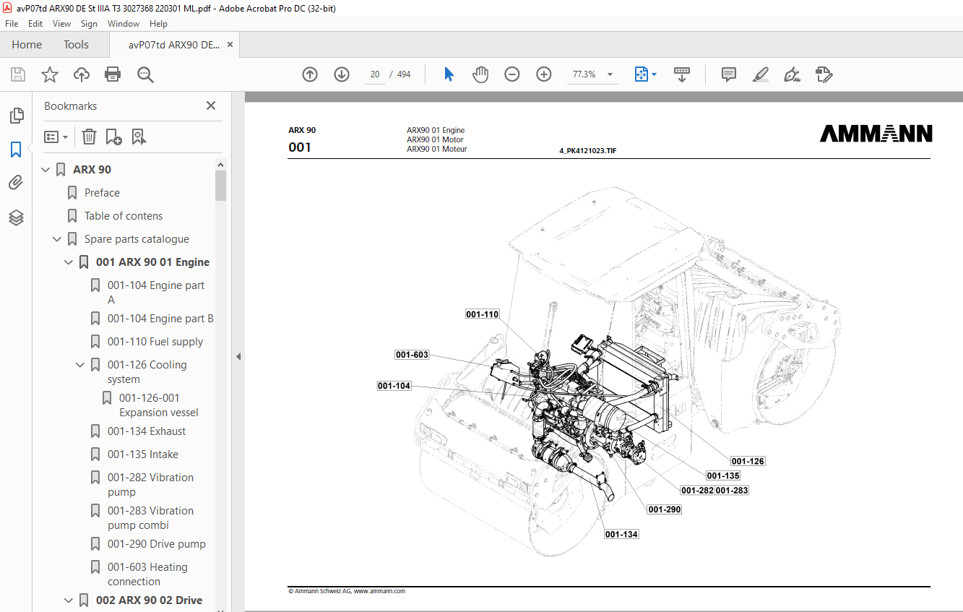
Task: Open the Sign document pen tool
Action: click(793, 74)
